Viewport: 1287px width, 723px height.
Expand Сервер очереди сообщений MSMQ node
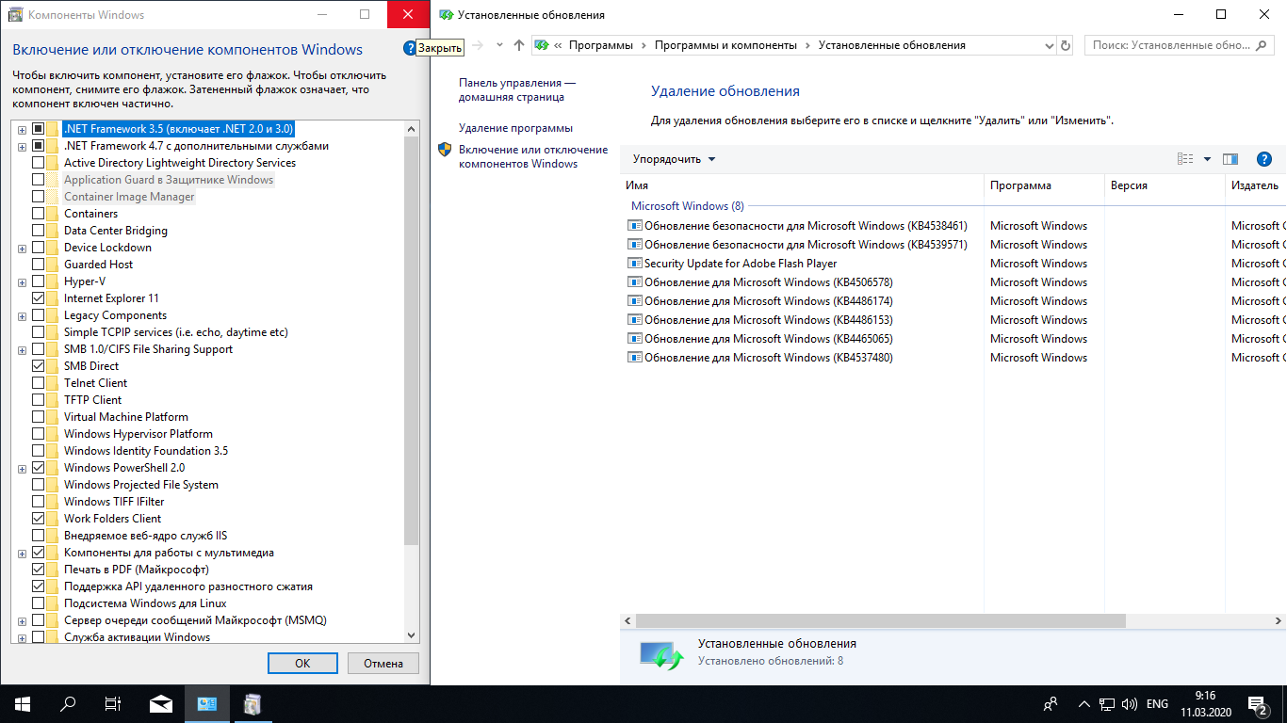(x=22, y=620)
